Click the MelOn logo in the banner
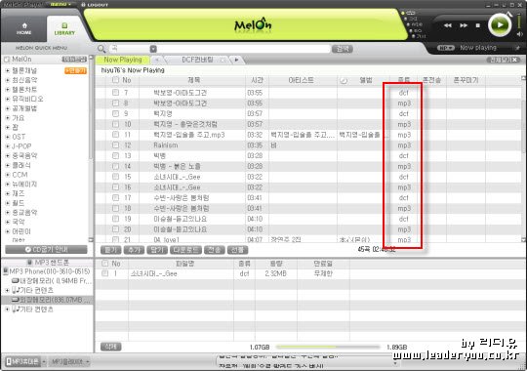This screenshot has width=527, height=371. 253,24
